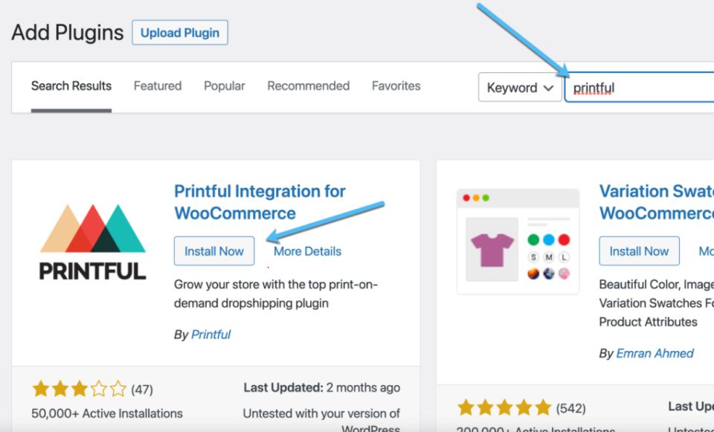Click the Upload Plugin button
Viewport: 714px width, 432px height.
click(180, 33)
